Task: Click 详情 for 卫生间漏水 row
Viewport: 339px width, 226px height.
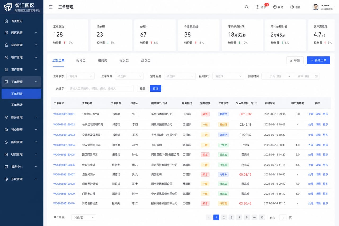Action: click(318, 175)
